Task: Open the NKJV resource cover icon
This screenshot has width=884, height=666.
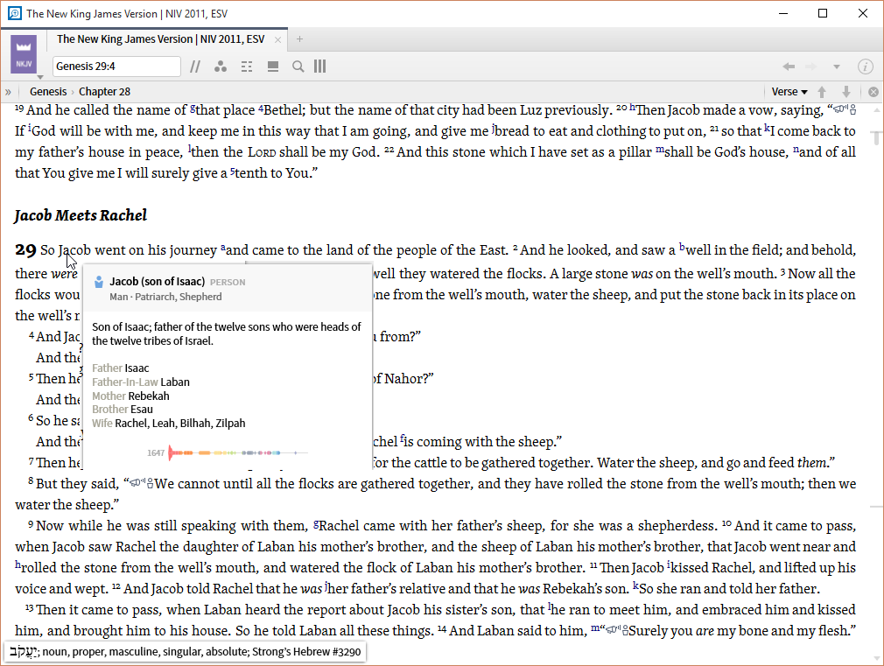Action: pos(24,54)
